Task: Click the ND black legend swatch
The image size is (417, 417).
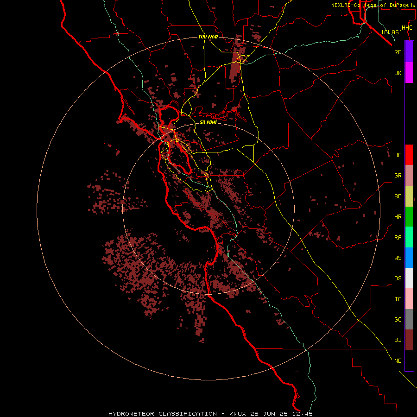Action: pyautogui.click(x=409, y=360)
